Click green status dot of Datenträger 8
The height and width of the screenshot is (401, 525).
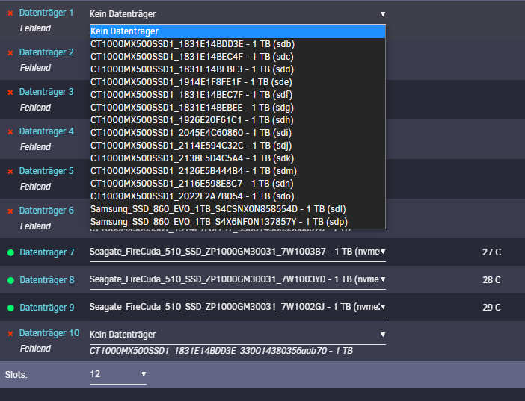click(x=10, y=280)
